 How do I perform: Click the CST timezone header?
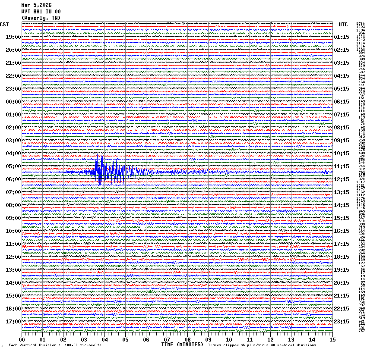(5, 25)
